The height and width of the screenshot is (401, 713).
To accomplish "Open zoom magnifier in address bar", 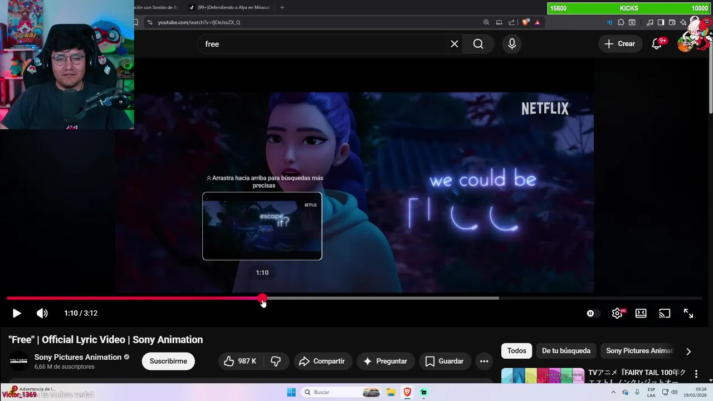I will (486, 22).
